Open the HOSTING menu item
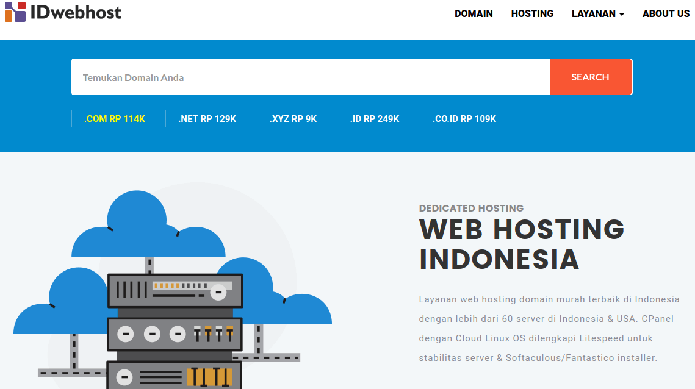Screen dimensions: 695x389 pyautogui.click(x=531, y=13)
